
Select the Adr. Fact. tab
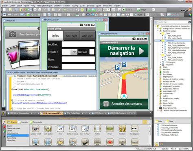pyautogui.click(x=72, y=36)
